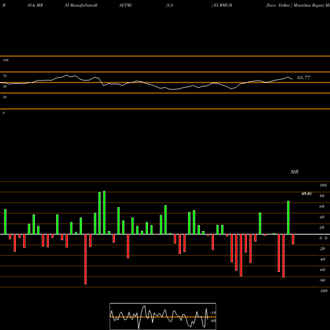Click the 20 label on MR axis
This screenshot has height=330, width=330.
[322, 228]
